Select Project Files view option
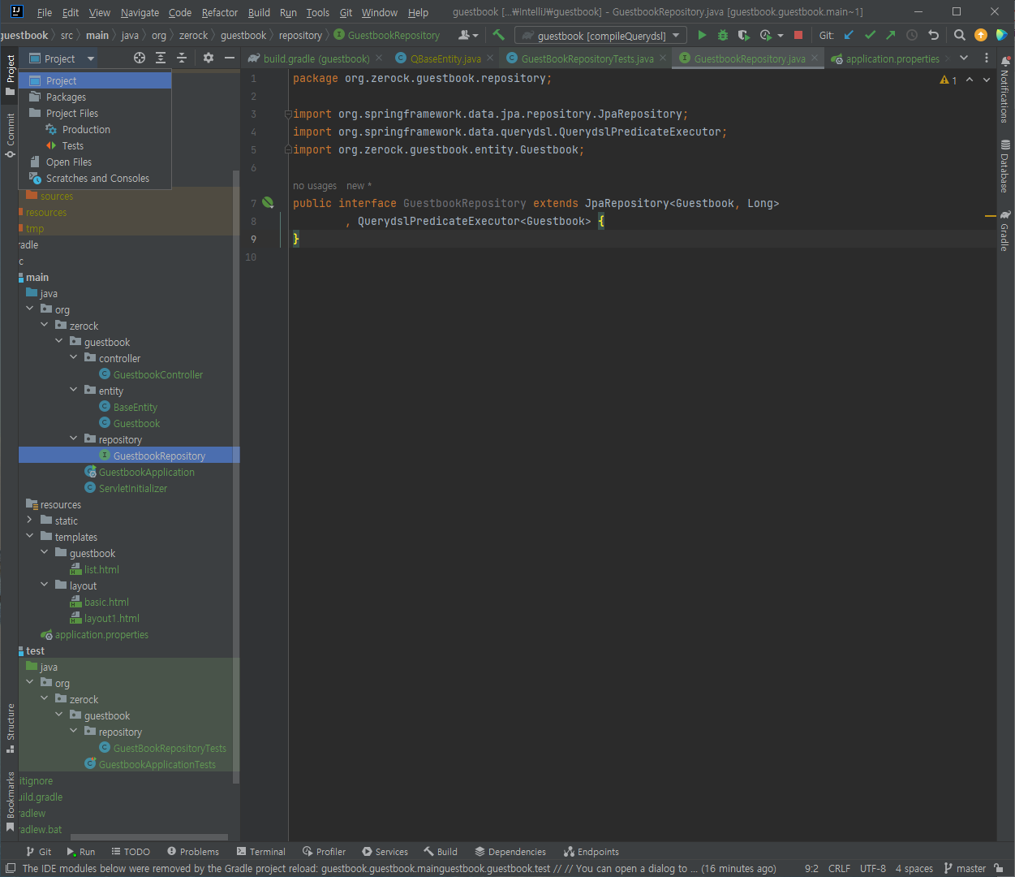This screenshot has width=1015, height=877. pos(95,113)
